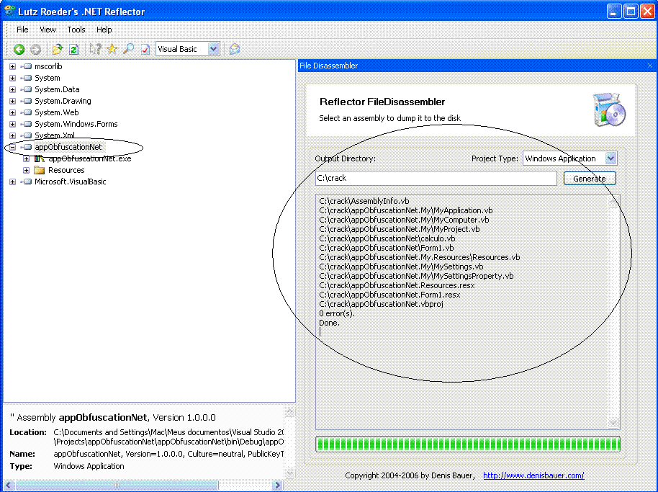Image resolution: width=658 pixels, height=492 pixels.
Task: Click the info pane left scroll arrow
Action: pyautogui.click(x=9, y=486)
